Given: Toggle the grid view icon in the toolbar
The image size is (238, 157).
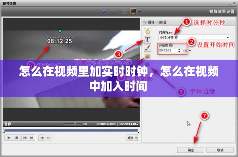Looking at the screenshot, I should [125, 11].
